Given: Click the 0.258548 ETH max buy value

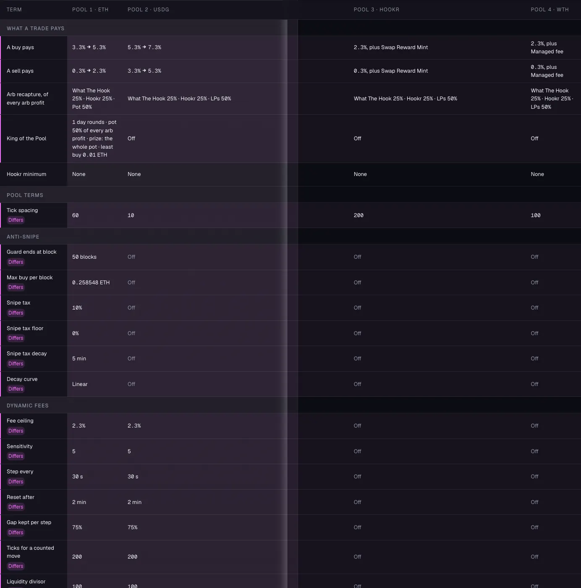Looking at the screenshot, I should pyautogui.click(x=91, y=283).
